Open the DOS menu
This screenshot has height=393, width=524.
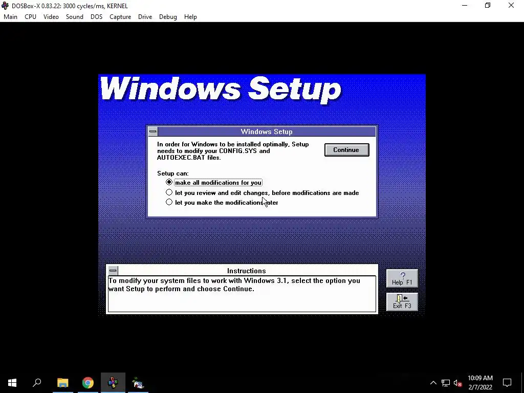click(x=96, y=17)
